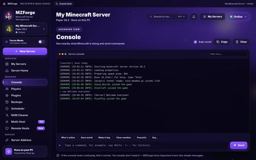Open the Cosmic Dark theme selector
Viewport: 256px width, 160px height.
(x=64, y=3)
